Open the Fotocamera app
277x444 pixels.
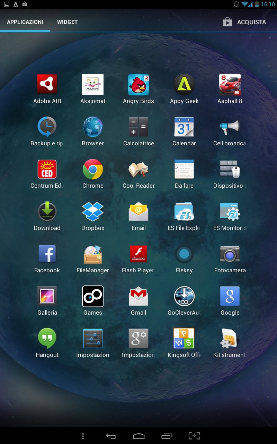(x=230, y=259)
